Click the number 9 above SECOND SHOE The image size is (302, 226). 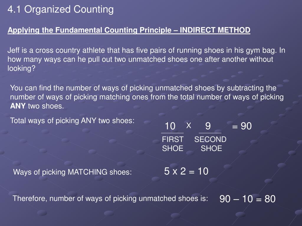coord(208,126)
